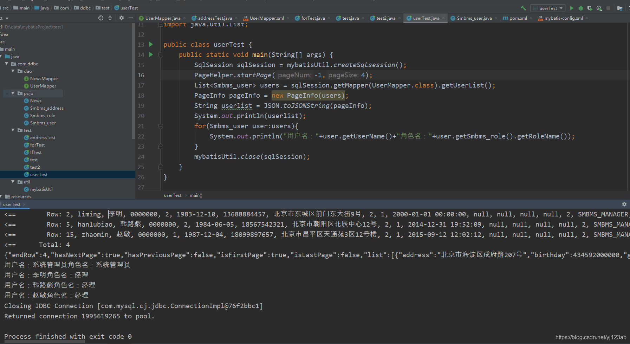This screenshot has height=344, width=630.
Task: Close the pom.xml tab
Action: [x=531, y=18]
